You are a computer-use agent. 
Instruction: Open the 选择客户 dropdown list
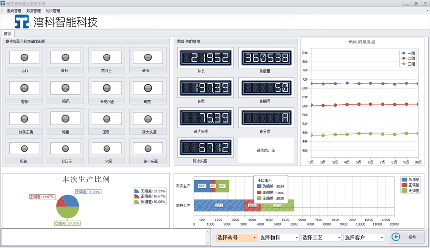[364, 237]
